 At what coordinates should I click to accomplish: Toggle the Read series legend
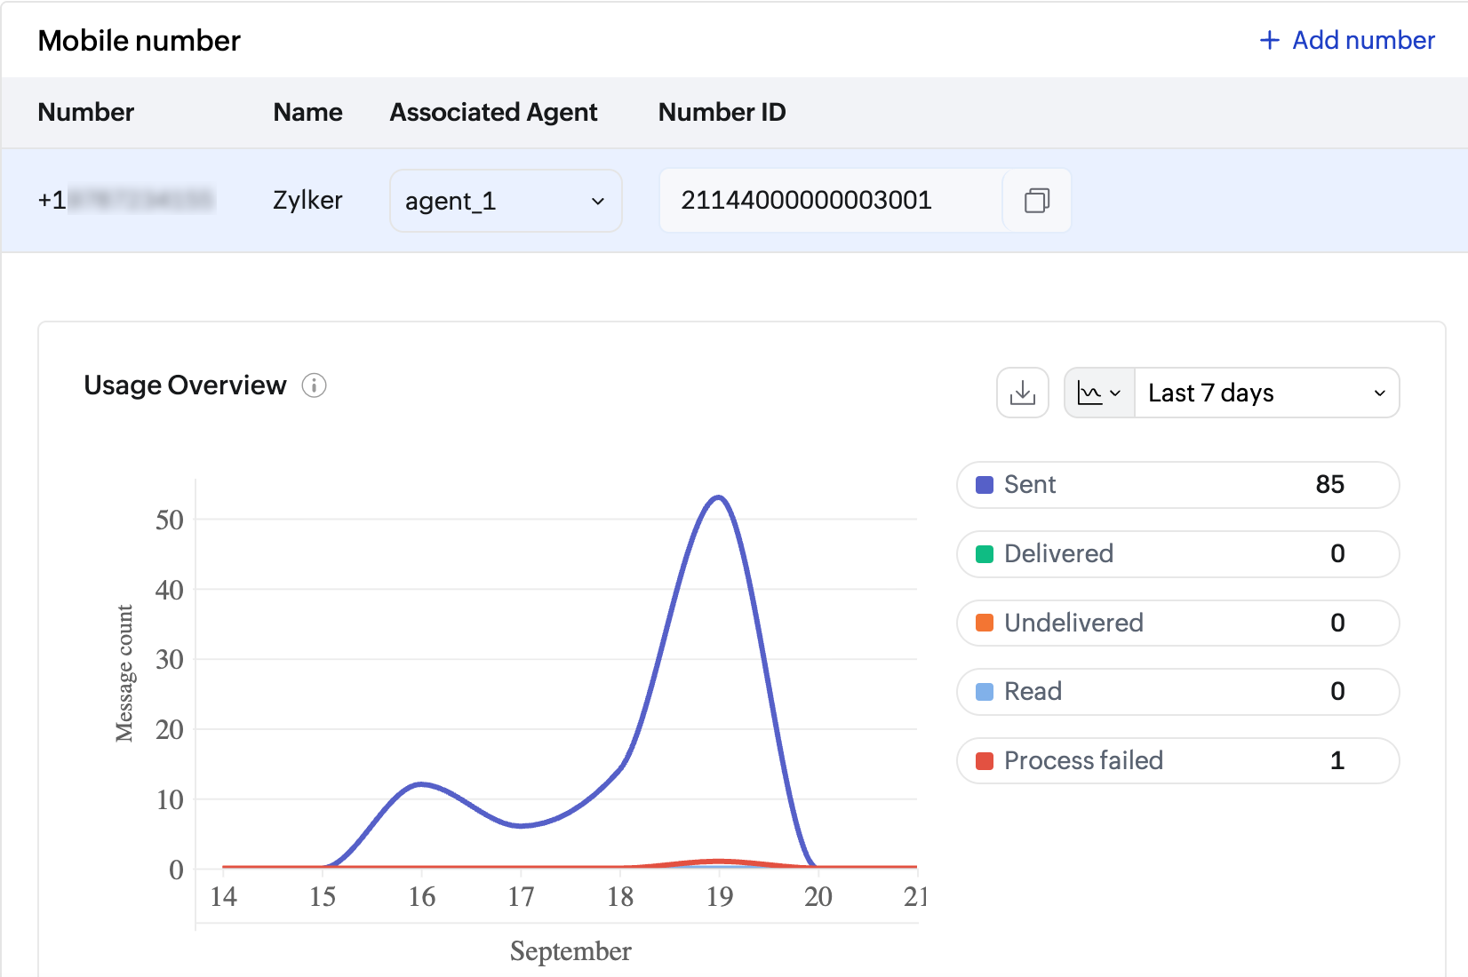(x=1177, y=692)
